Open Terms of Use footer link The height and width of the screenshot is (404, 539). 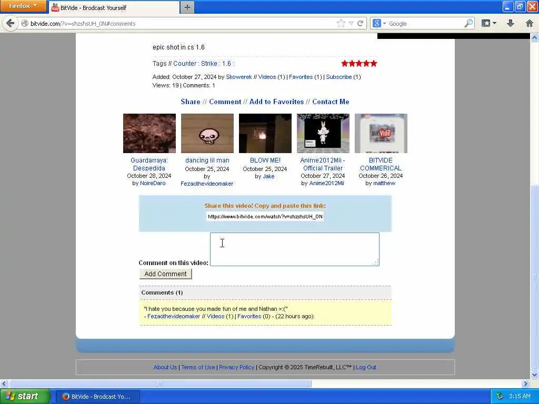198,367
